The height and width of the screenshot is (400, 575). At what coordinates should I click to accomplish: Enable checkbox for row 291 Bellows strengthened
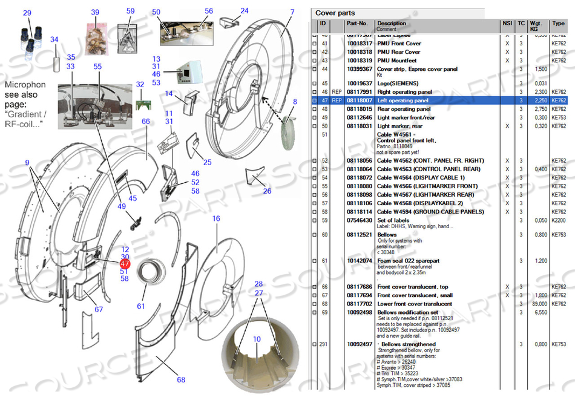tap(314, 344)
